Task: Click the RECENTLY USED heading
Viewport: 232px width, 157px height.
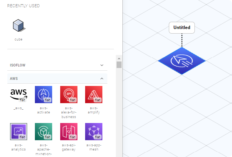Action: point(23,6)
